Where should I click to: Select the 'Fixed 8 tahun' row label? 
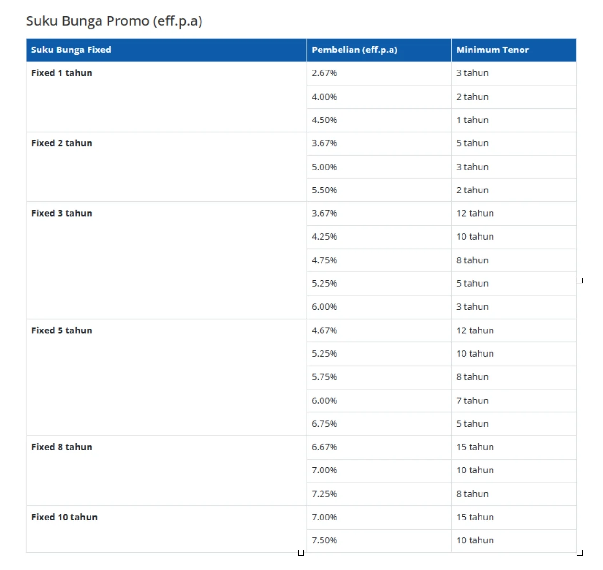(62, 447)
